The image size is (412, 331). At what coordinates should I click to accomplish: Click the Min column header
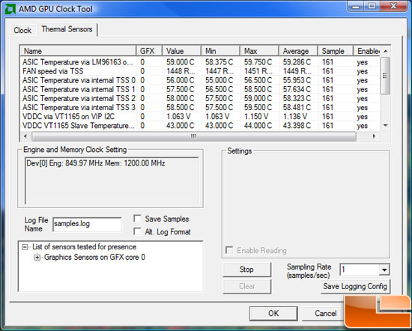tap(220, 51)
